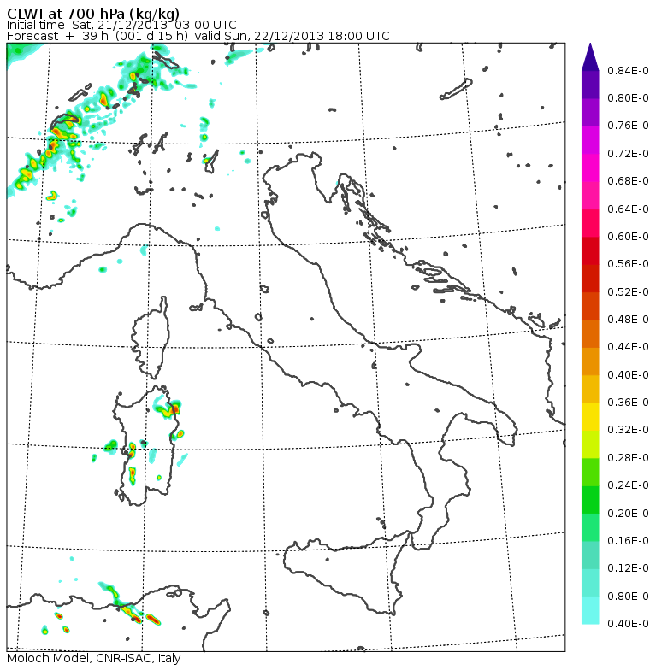
Task: Pick the magenta swatch between 0.72E-0 and 0.76E-0
Action: point(590,140)
